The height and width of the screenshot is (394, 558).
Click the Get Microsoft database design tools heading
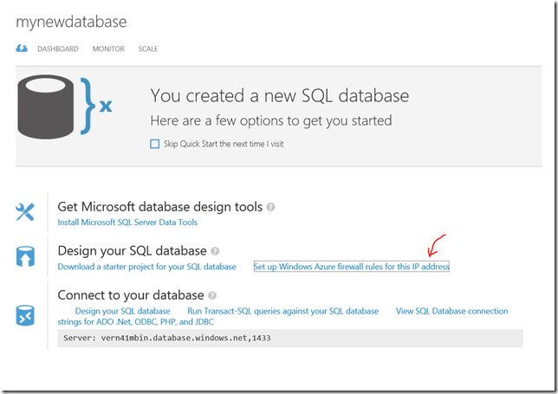pyautogui.click(x=160, y=207)
